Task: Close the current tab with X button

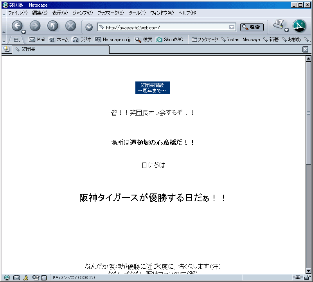Action: click(305, 49)
